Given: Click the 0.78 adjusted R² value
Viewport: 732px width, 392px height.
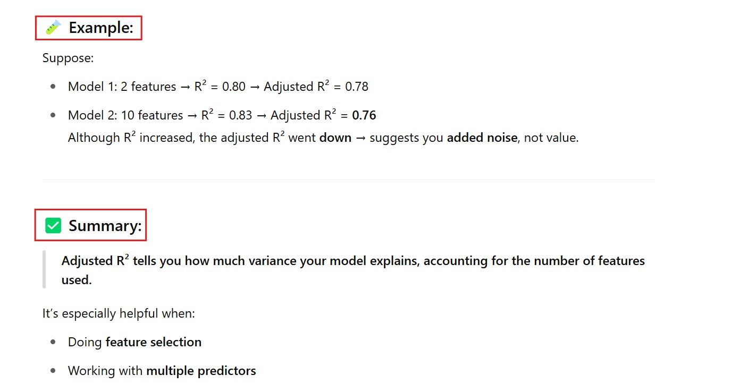Looking at the screenshot, I should pyautogui.click(x=357, y=87).
